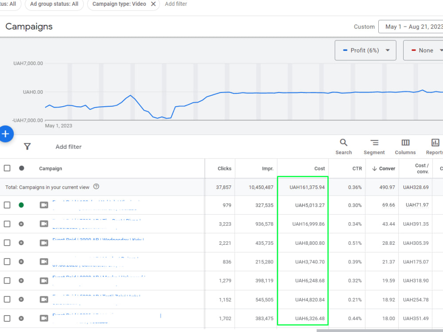Sort table by Cost column header
This screenshot has height=332, width=443.
[x=319, y=169]
